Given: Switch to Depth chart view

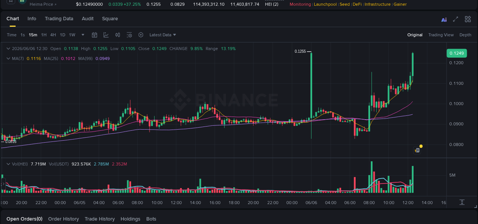Looking at the screenshot, I should (465, 35).
